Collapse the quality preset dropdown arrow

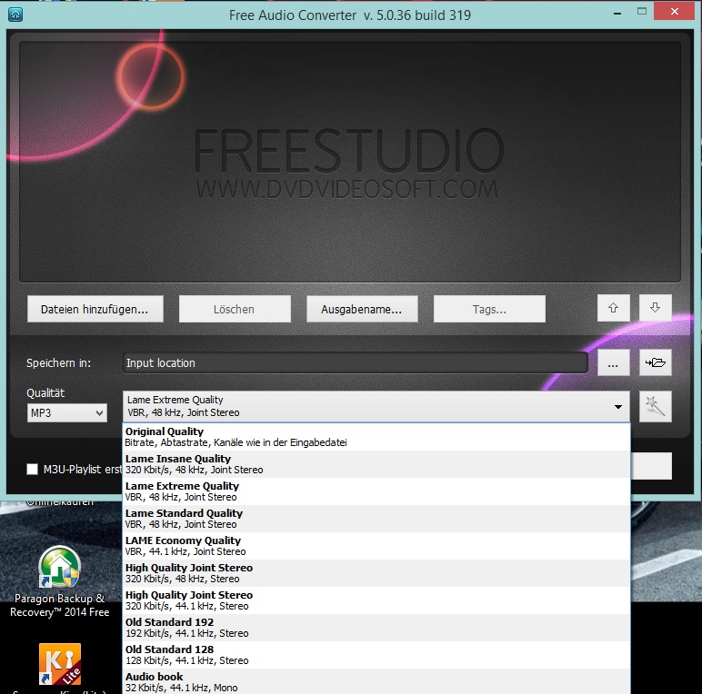(x=617, y=406)
